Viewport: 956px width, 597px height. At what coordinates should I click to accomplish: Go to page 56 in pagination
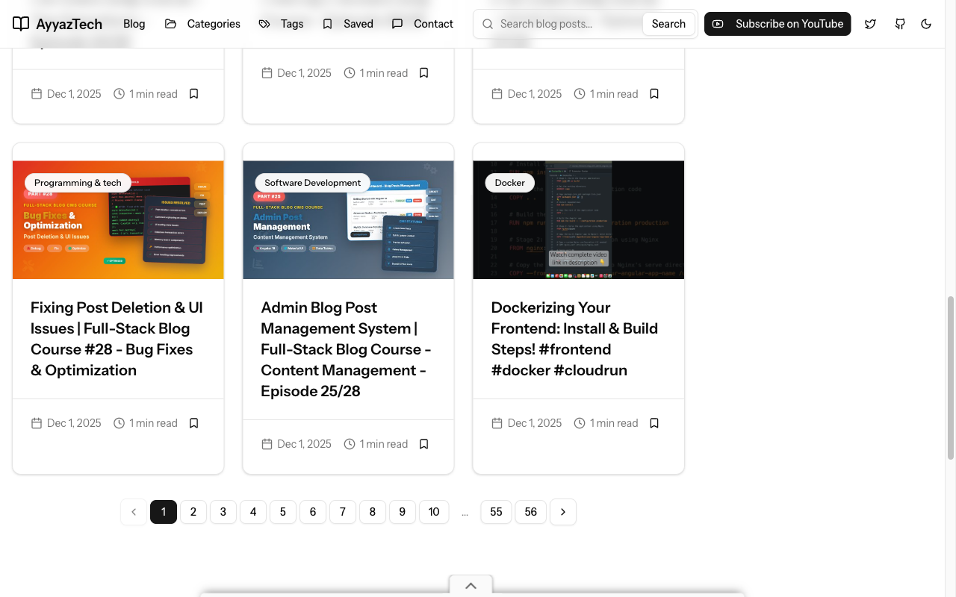[x=530, y=512]
